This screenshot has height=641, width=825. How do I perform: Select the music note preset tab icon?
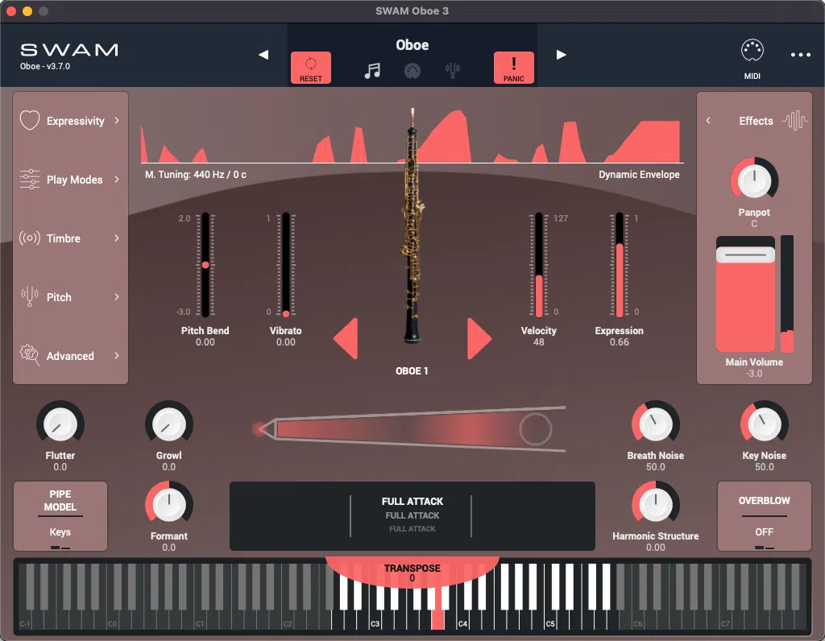point(373,68)
